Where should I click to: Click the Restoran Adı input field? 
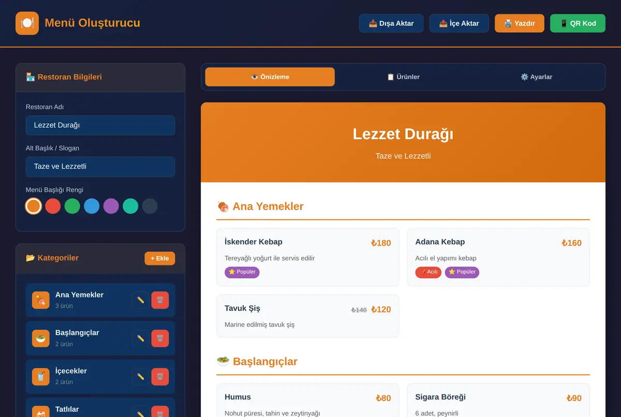click(x=100, y=125)
